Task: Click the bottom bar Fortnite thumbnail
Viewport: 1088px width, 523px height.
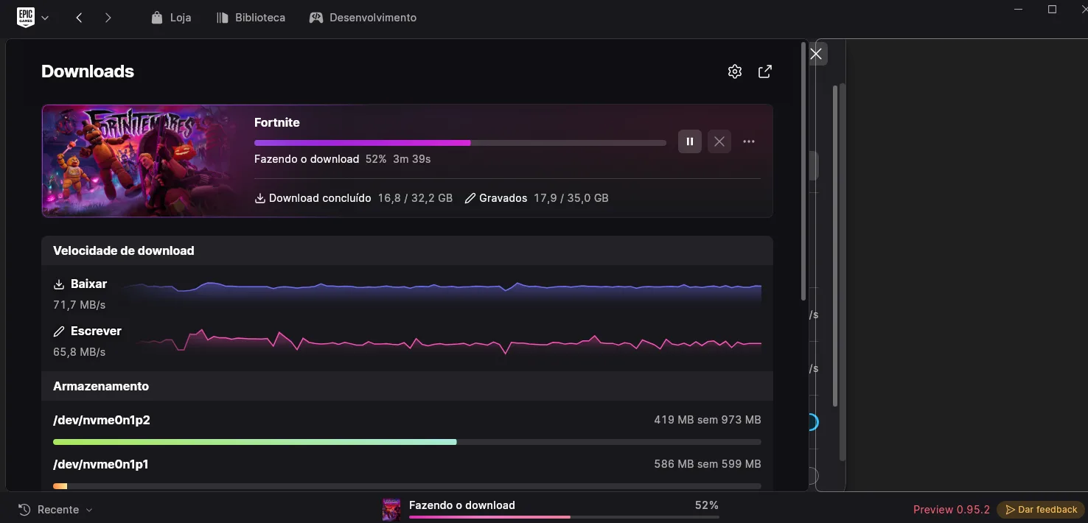Action: click(x=391, y=510)
